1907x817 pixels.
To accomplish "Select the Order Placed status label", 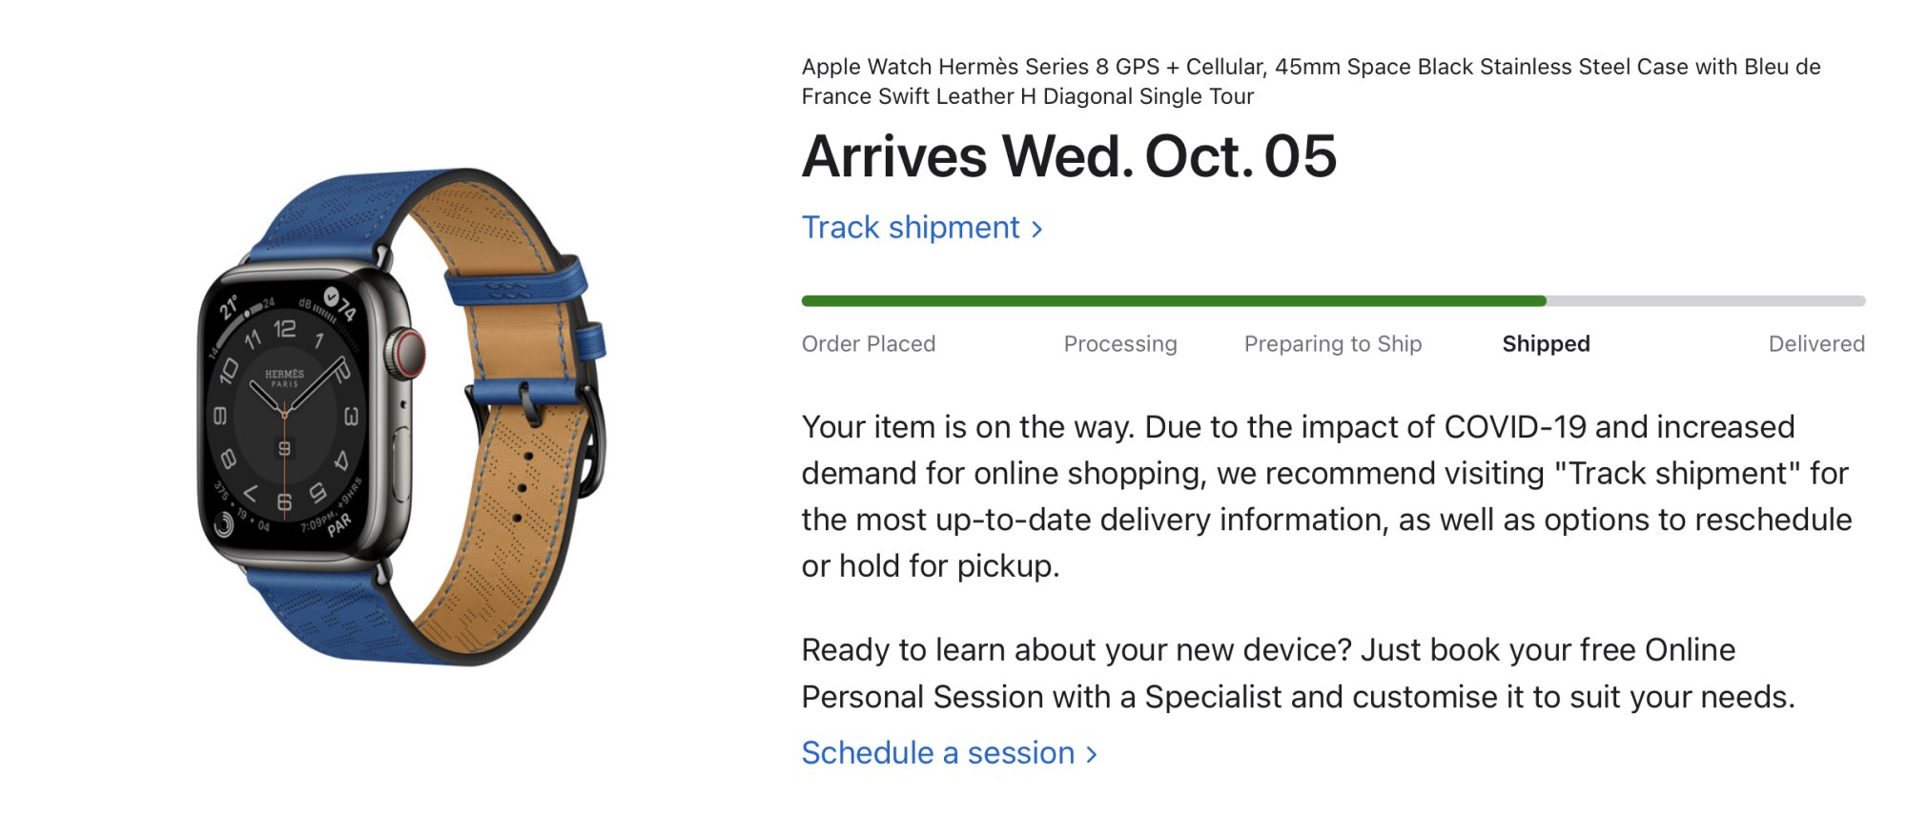I will [868, 344].
